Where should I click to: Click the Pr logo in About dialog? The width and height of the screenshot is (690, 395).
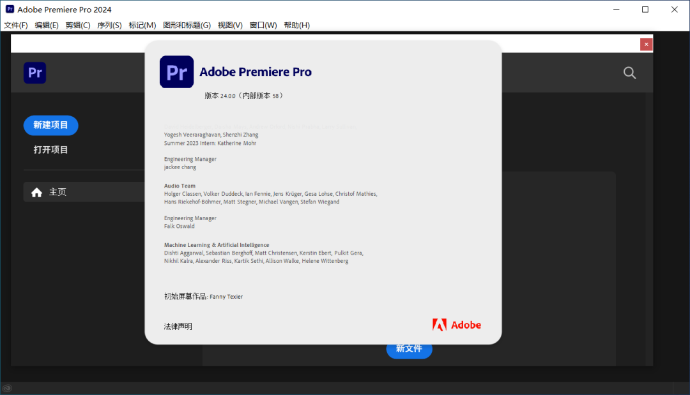[x=176, y=71]
